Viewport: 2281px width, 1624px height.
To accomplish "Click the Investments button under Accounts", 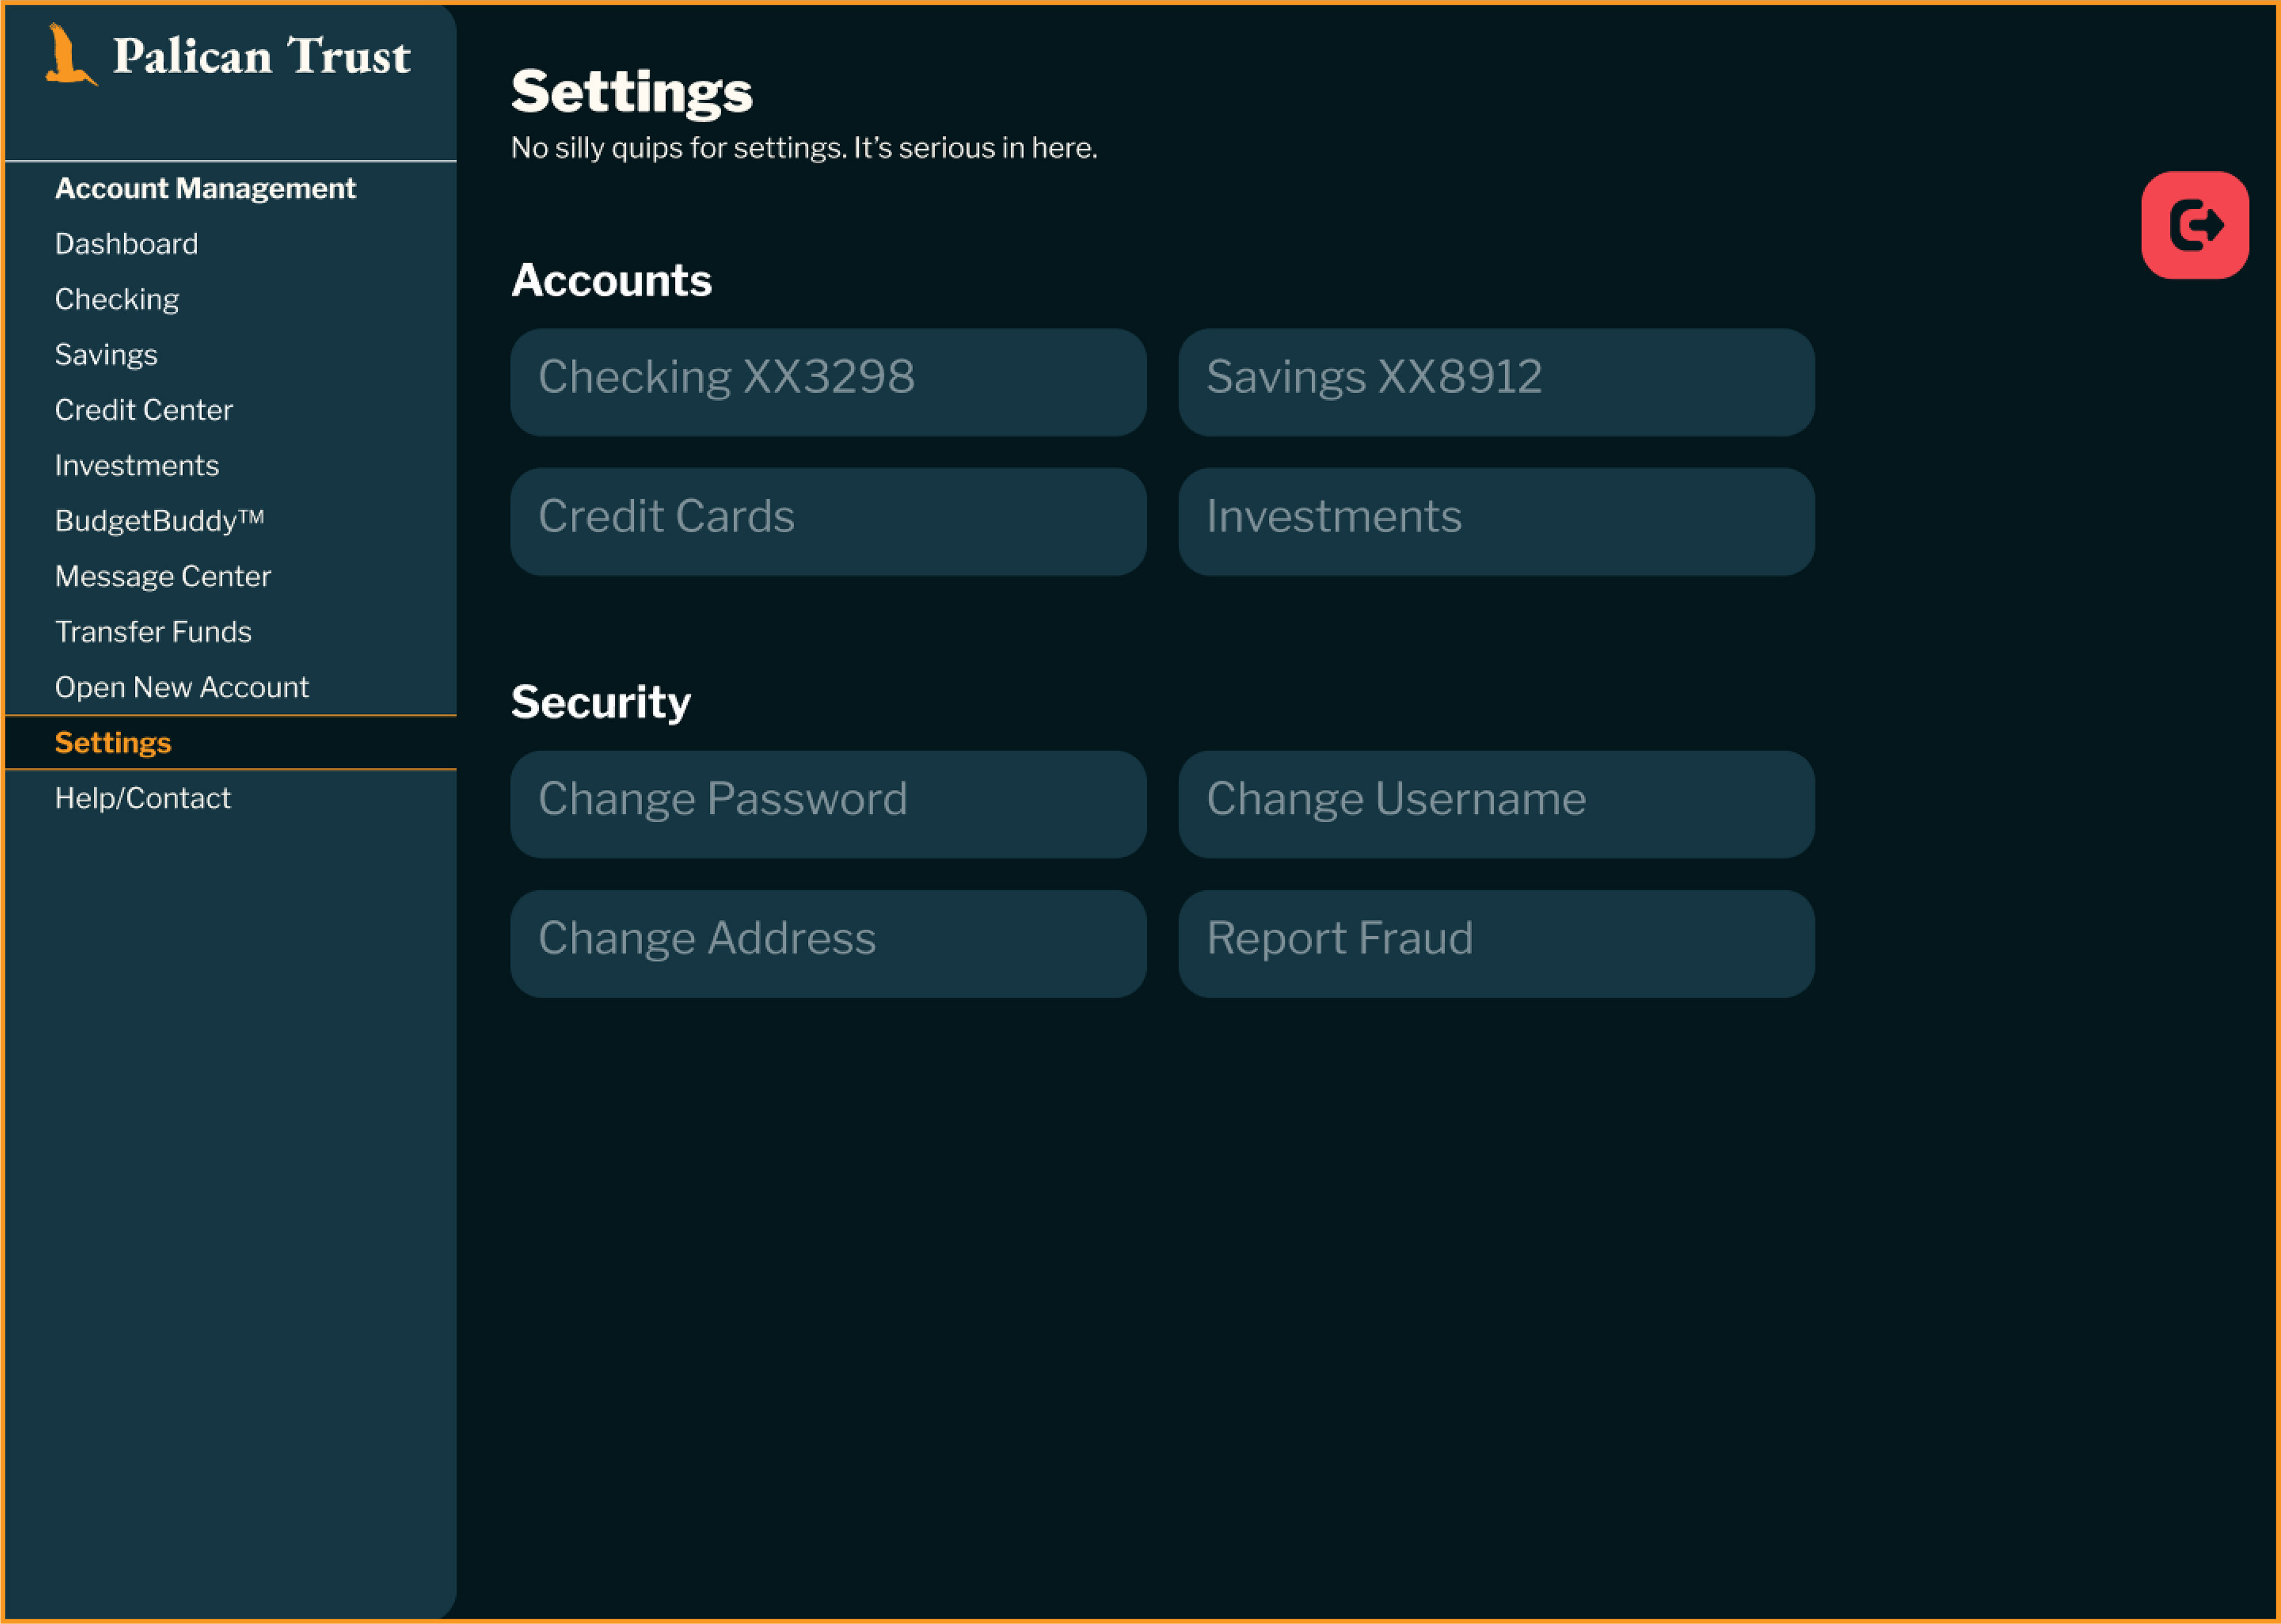I will [x=1496, y=522].
